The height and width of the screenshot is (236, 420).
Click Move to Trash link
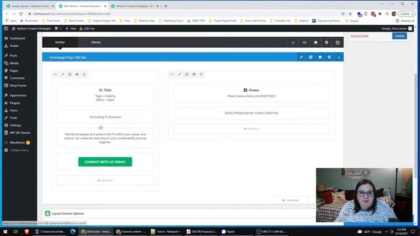click(360, 36)
